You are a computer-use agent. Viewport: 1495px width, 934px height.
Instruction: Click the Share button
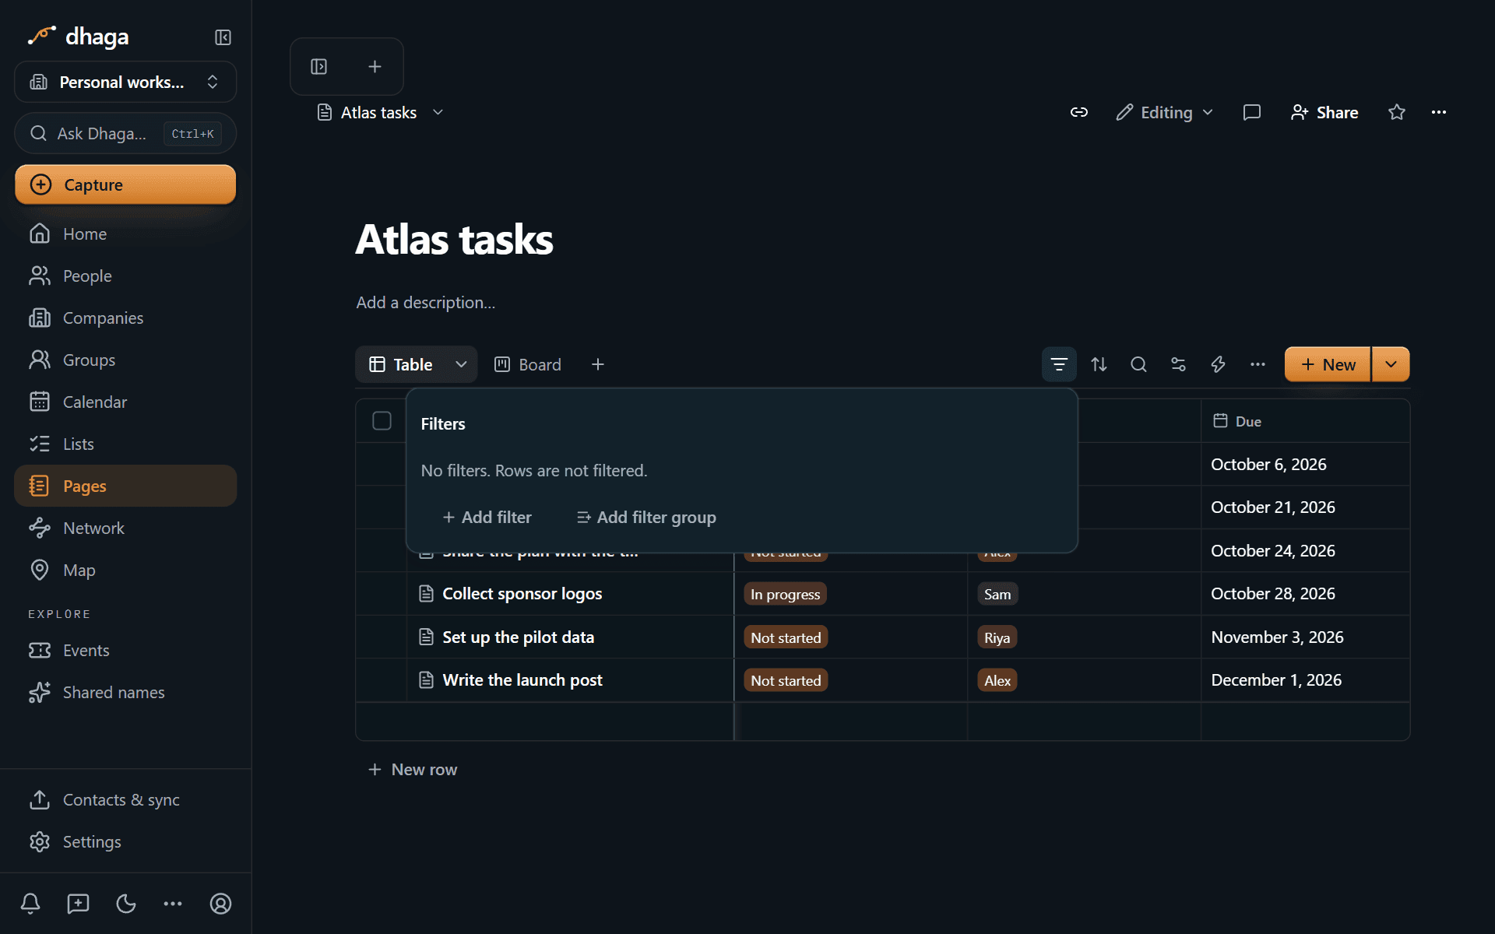click(1324, 112)
